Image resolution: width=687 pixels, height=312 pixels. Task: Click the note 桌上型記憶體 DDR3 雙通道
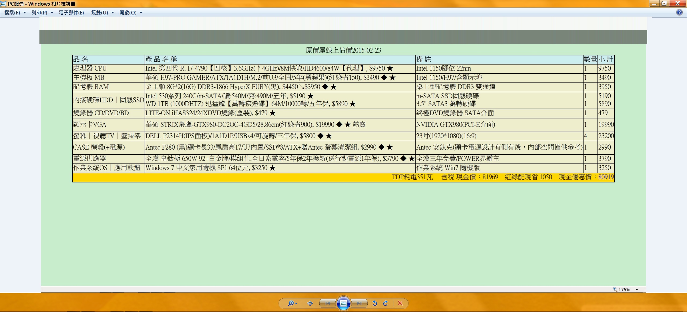[x=456, y=87]
